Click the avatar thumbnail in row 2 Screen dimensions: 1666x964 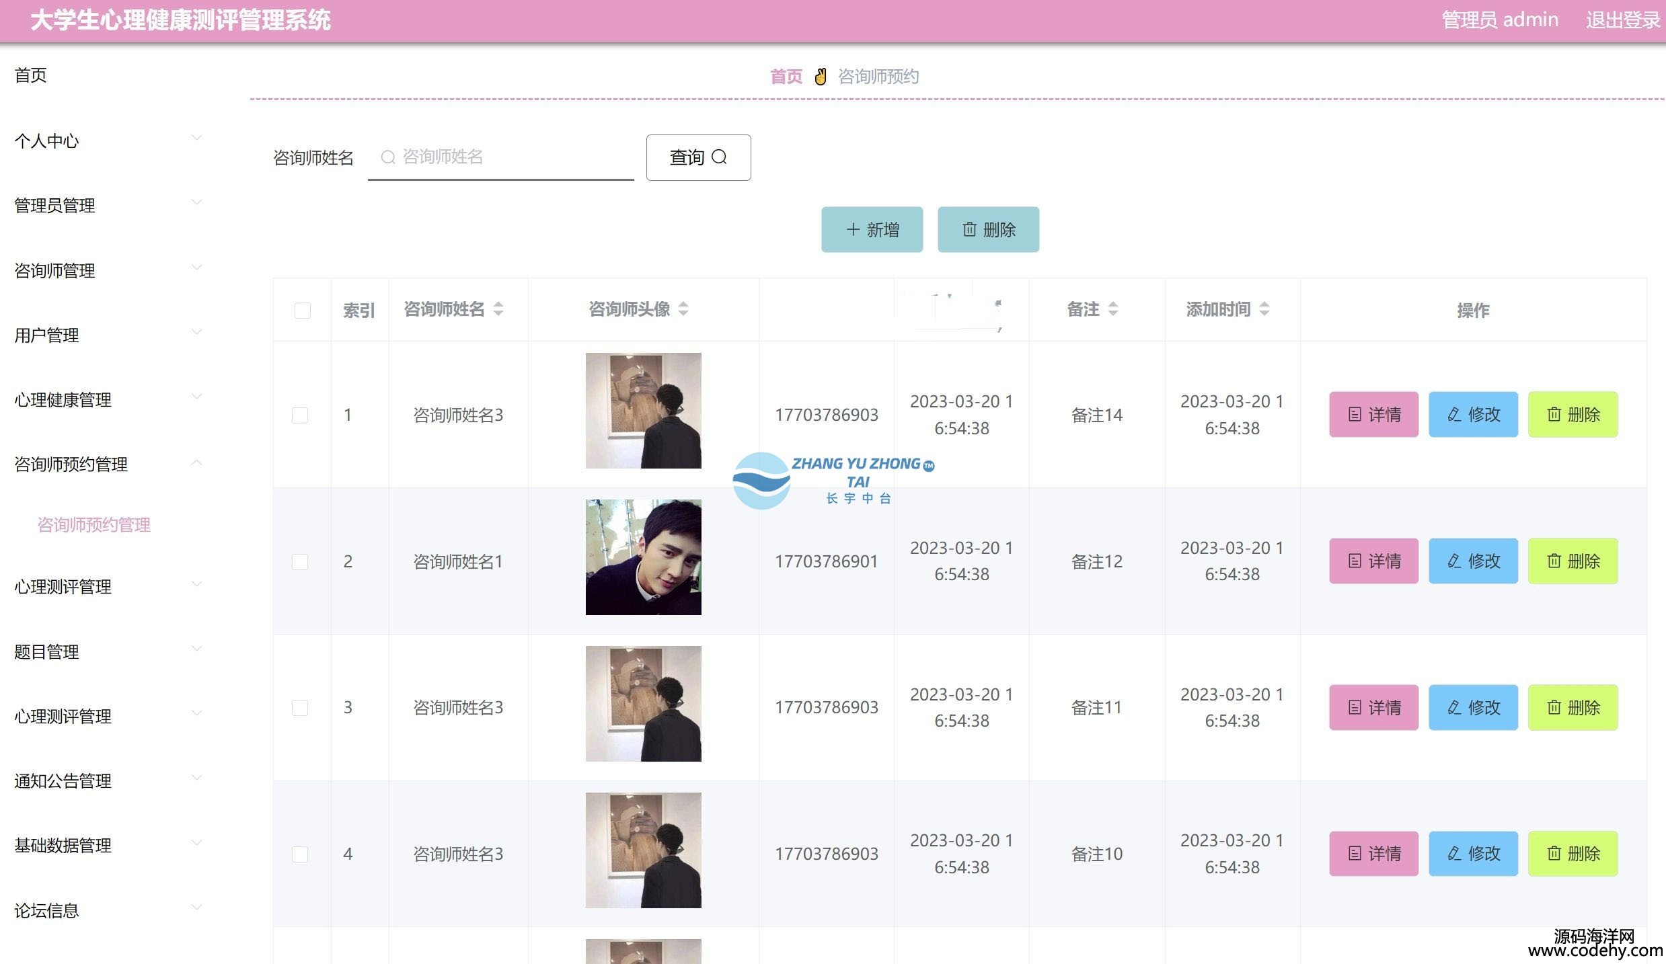(x=643, y=557)
